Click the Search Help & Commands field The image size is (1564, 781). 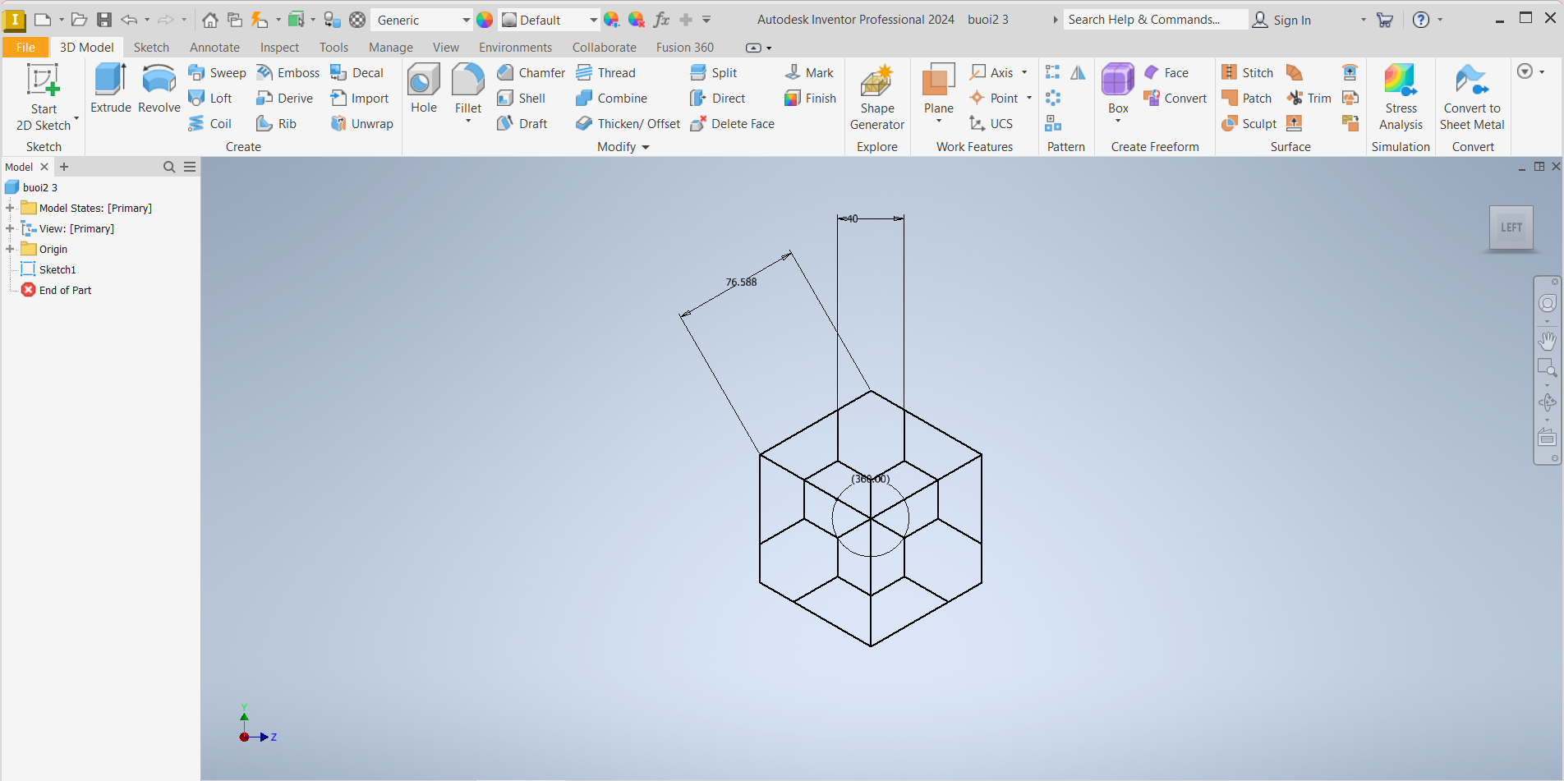pos(1154,20)
